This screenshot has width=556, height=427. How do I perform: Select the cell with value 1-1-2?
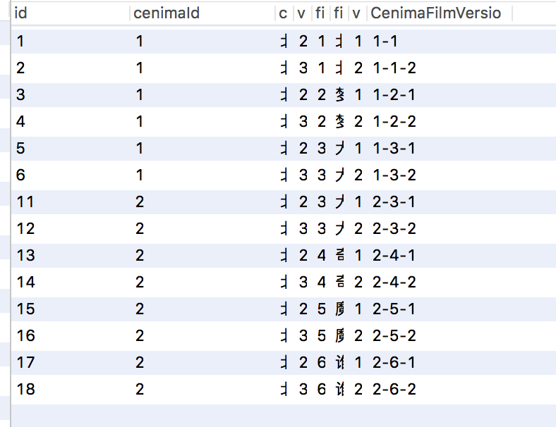pos(394,68)
